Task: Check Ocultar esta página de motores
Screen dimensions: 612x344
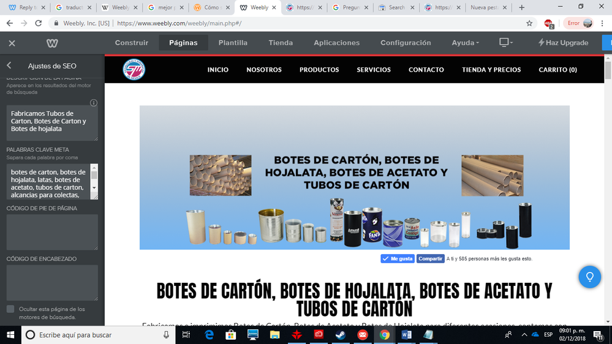Action: 10,309
